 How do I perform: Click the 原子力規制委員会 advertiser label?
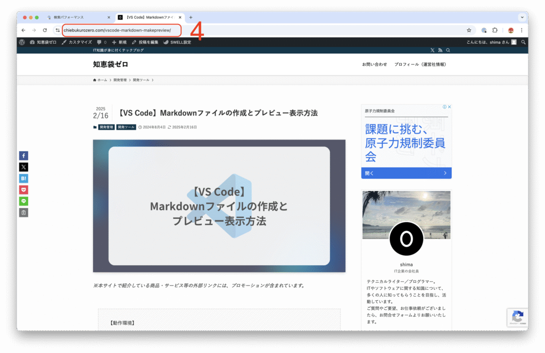point(379,111)
